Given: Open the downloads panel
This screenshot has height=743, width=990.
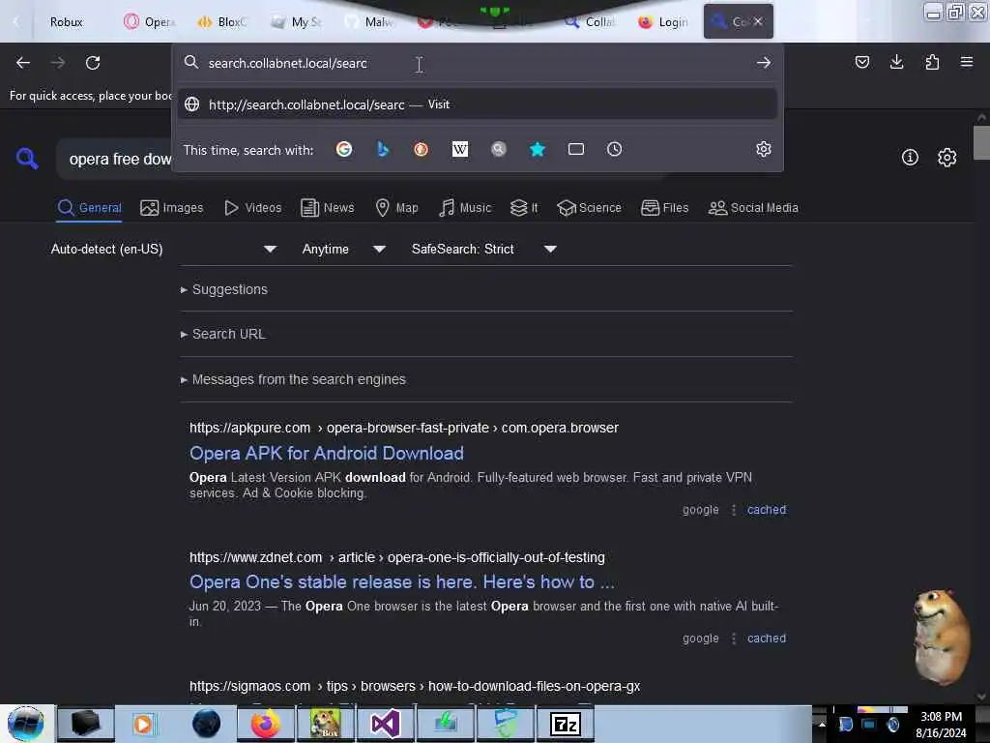Looking at the screenshot, I should pyautogui.click(x=896, y=62).
